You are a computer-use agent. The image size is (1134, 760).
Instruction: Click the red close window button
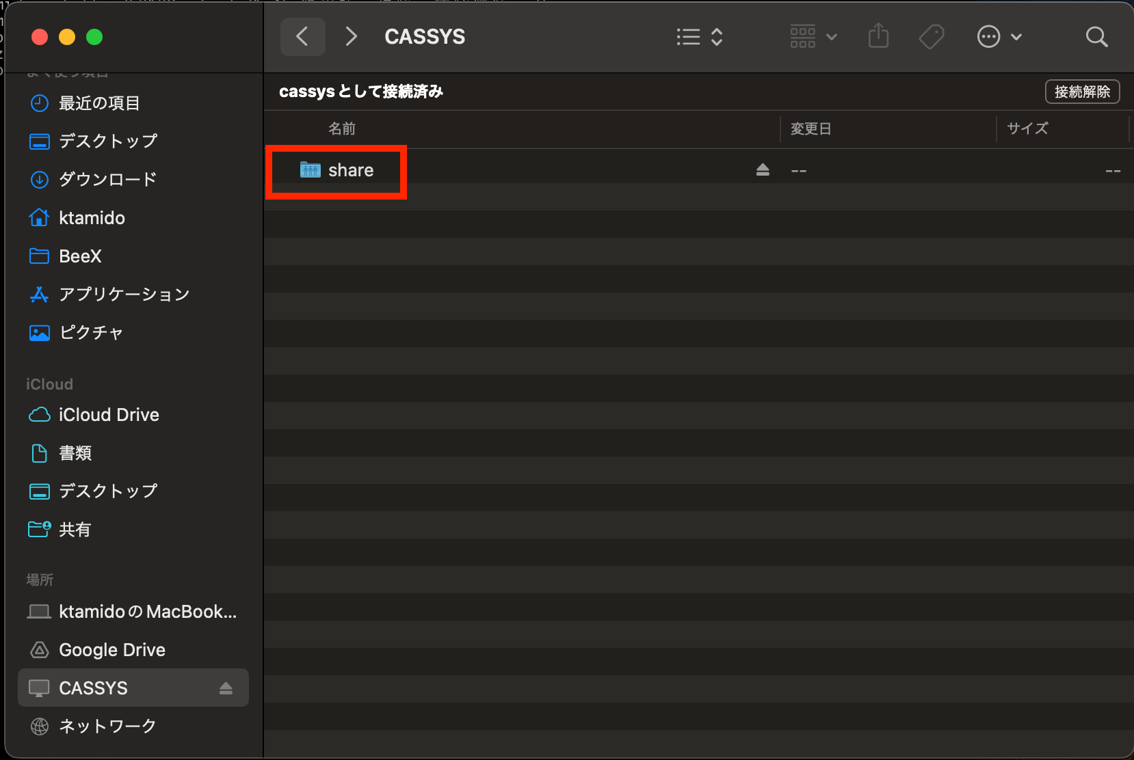click(40, 37)
